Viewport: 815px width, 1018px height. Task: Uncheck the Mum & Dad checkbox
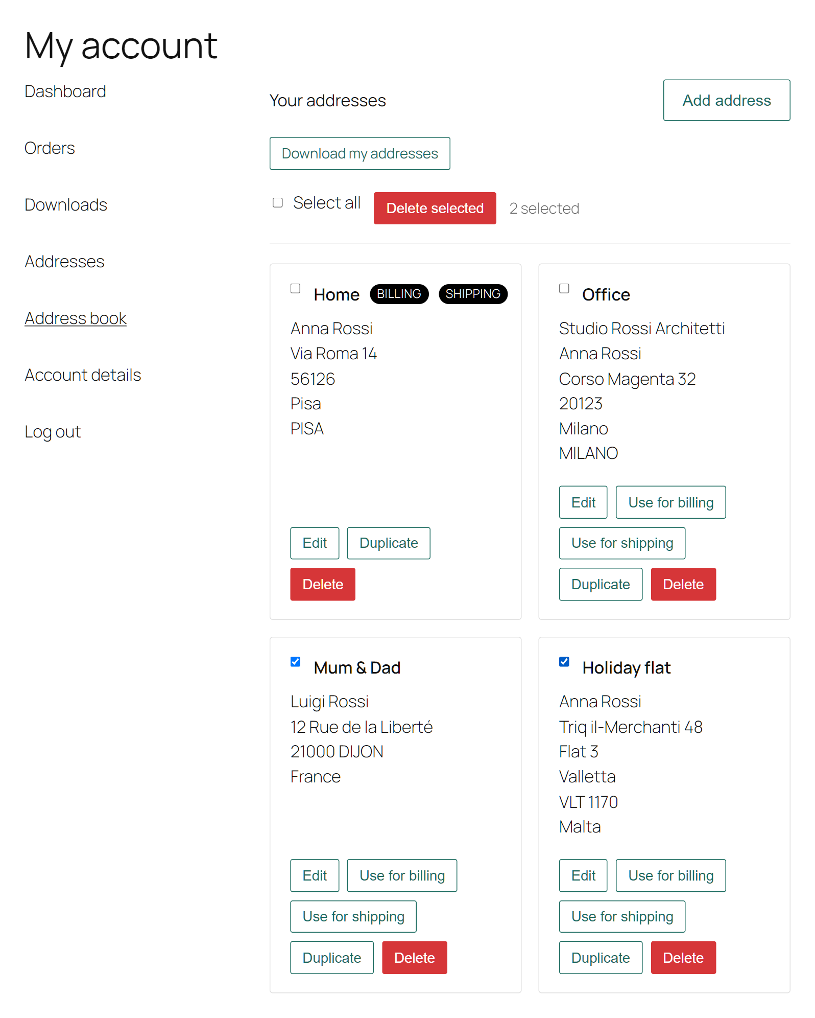coord(295,661)
